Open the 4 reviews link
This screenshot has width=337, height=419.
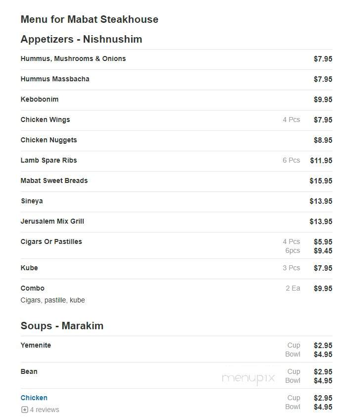coord(45,410)
